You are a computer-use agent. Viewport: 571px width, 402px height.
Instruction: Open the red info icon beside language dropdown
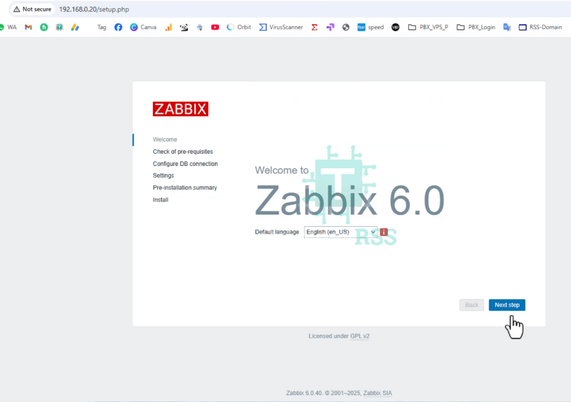click(383, 231)
